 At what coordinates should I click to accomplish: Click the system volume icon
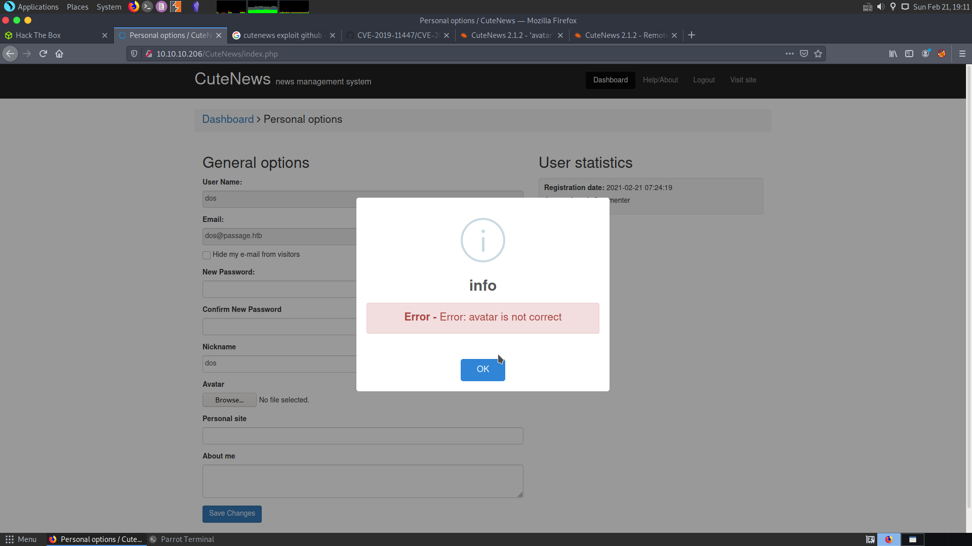pos(881,7)
